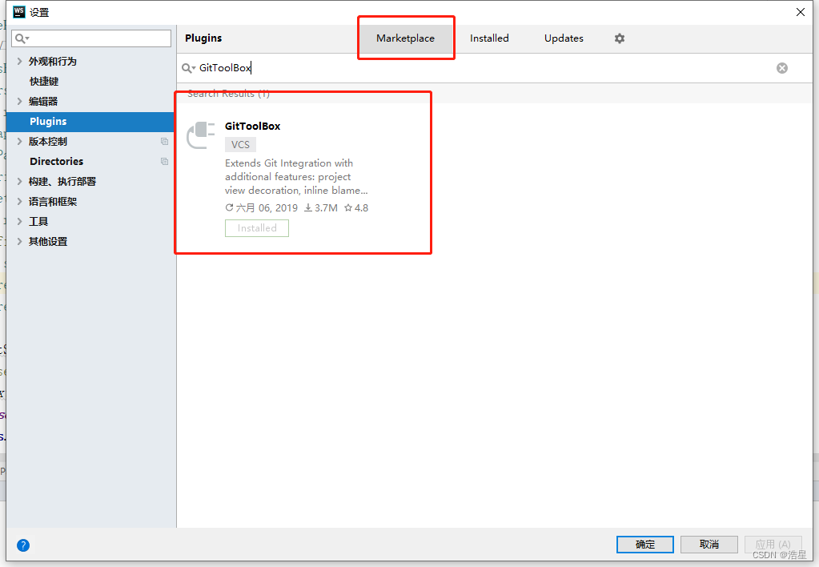The width and height of the screenshot is (819, 567).
Task: Click the 确定 button
Action: pyautogui.click(x=644, y=544)
